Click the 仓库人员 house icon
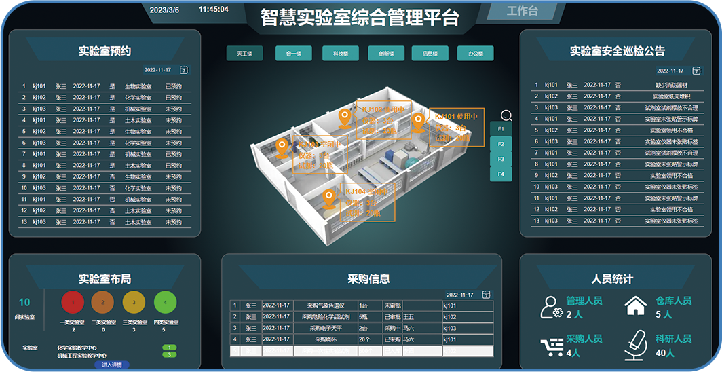The image size is (722, 372). (636, 307)
